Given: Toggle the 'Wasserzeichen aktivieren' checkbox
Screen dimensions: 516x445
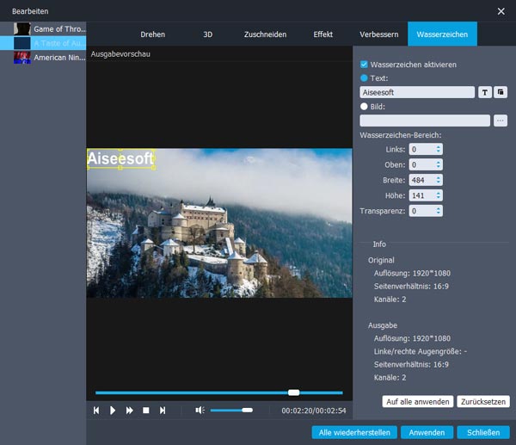Looking at the screenshot, I should coord(365,65).
